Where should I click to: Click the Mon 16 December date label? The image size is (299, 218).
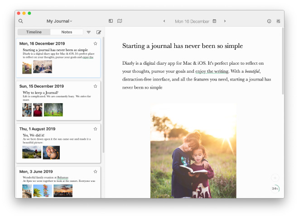point(192,21)
